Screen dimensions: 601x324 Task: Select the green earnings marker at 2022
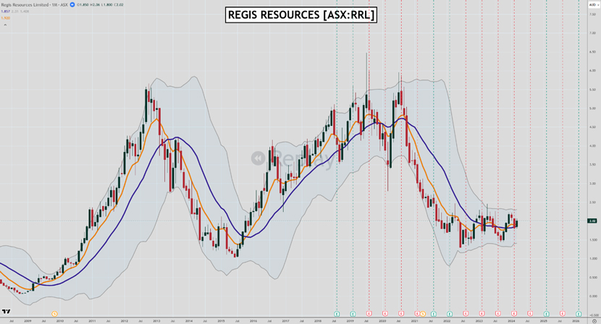[450, 314]
